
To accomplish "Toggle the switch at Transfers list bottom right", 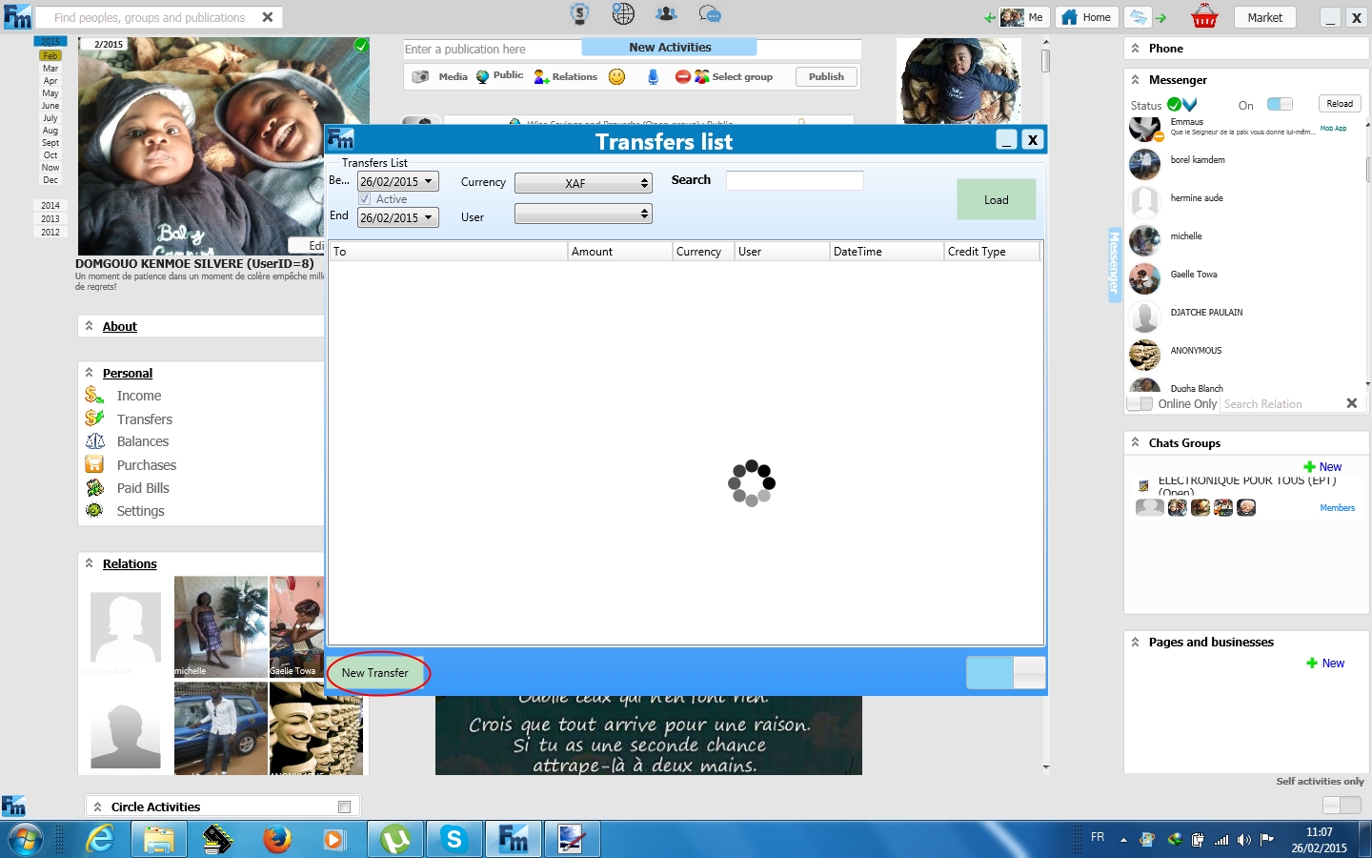I will pyautogui.click(x=1006, y=672).
